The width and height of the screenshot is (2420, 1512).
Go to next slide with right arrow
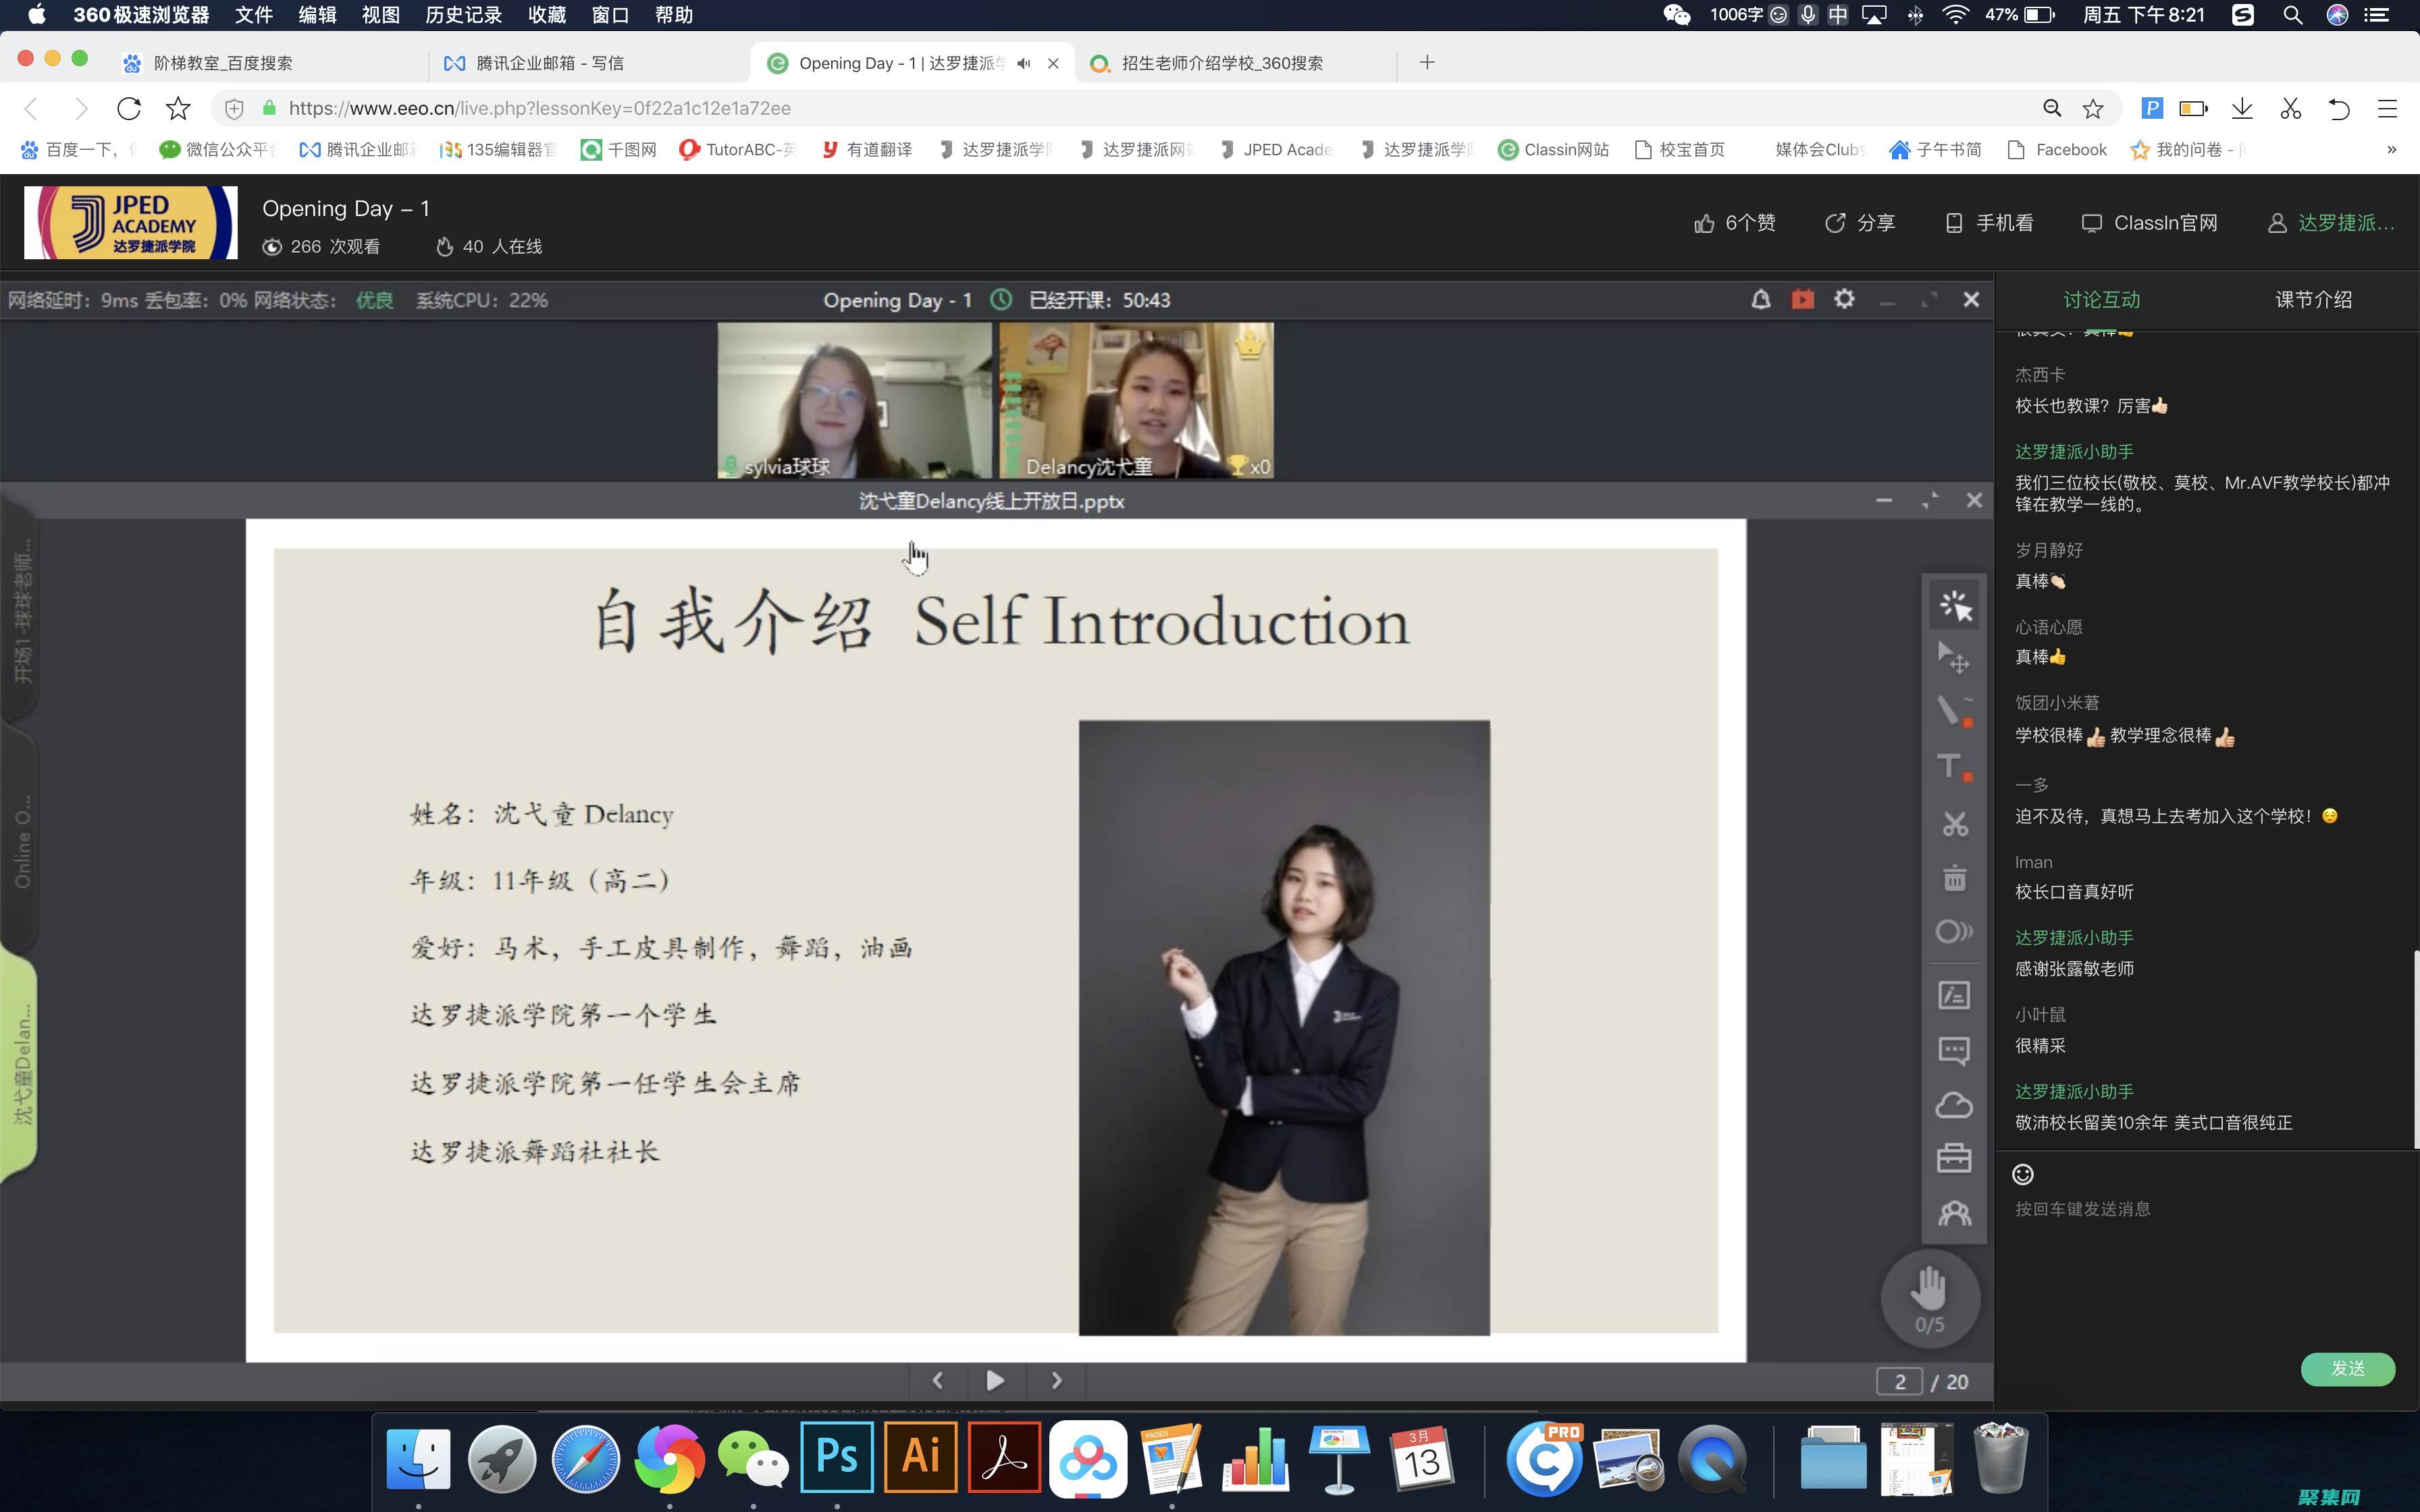coord(1056,1381)
